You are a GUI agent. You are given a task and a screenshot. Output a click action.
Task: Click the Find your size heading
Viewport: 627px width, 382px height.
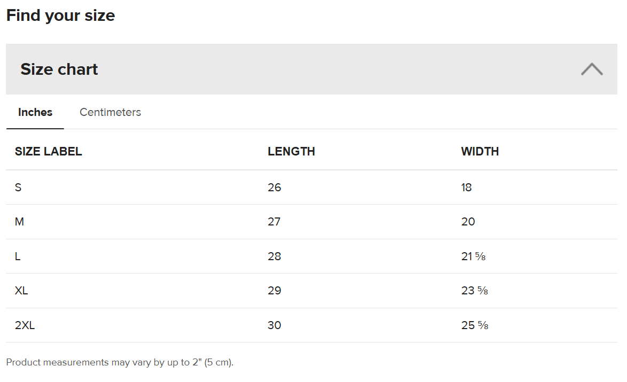point(60,15)
